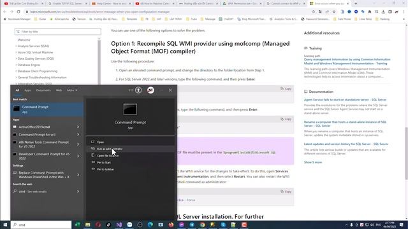Open Visual Studio from the taskbar
The image size is (408, 229).
click(119, 225)
